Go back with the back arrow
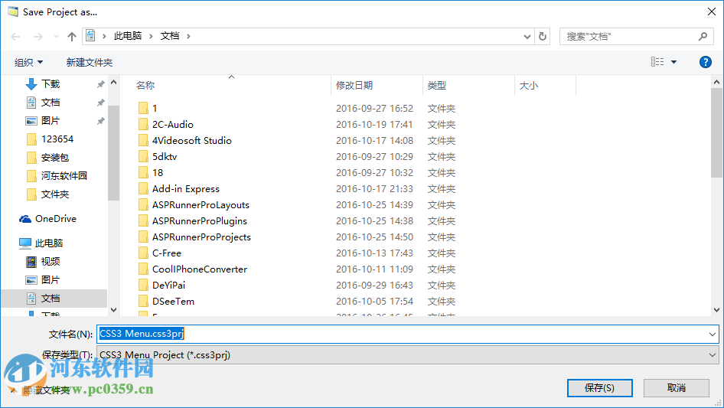This screenshot has width=724, height=408. tap(16, 37)
